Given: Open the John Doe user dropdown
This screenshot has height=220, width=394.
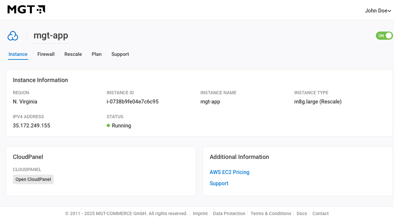Looking at the screenshot, I should pyautogui.click(x=378, y=11).
